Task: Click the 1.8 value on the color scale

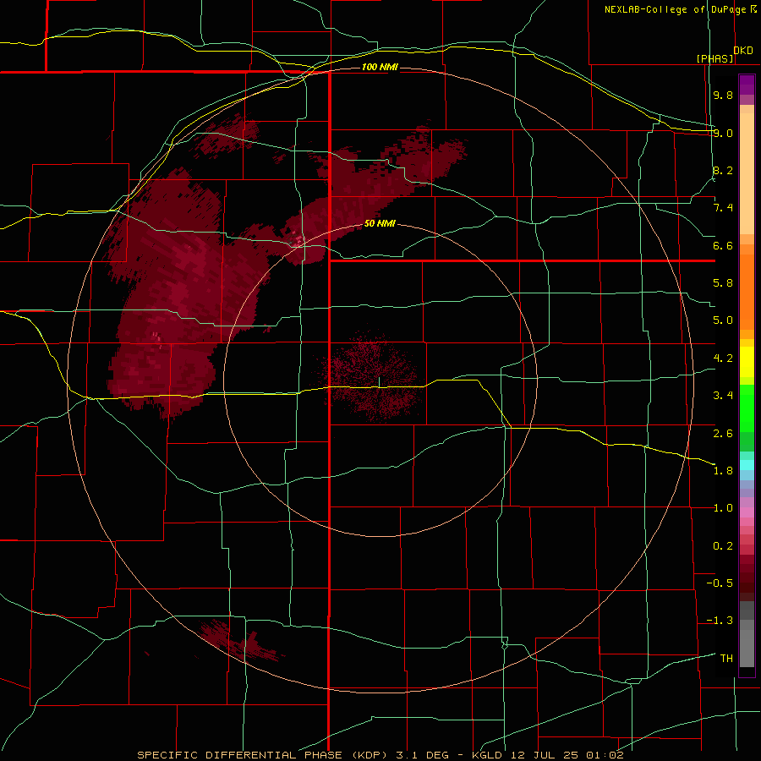Action: coord(723,471)
